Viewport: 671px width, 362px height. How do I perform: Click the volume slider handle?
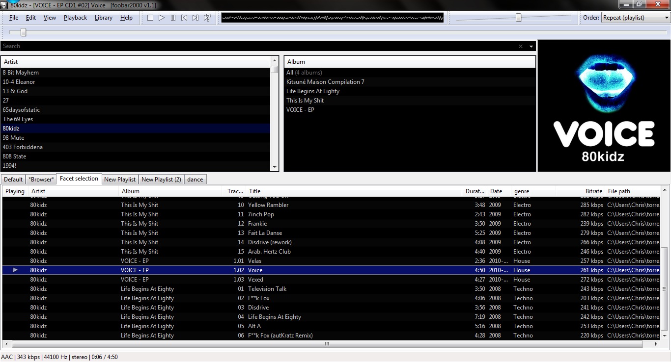point(518,18)
